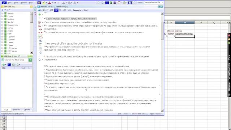Select column Q header in spreadsheet
231x130 pixels.
click(x=214, y=22)
